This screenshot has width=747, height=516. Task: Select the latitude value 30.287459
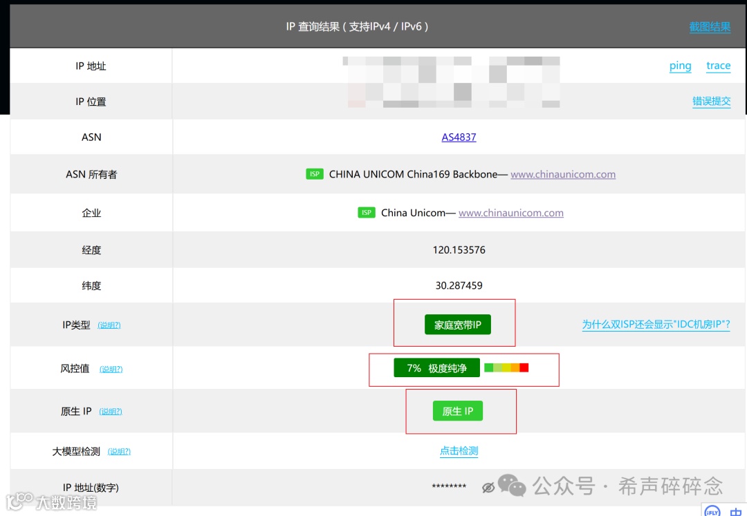pyautogui.click(x=459, y=285)
